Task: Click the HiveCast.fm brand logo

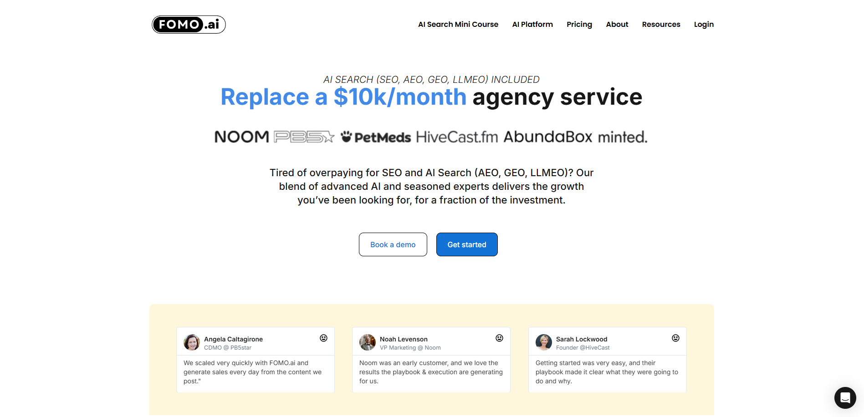Action: (x=457, y=137)
